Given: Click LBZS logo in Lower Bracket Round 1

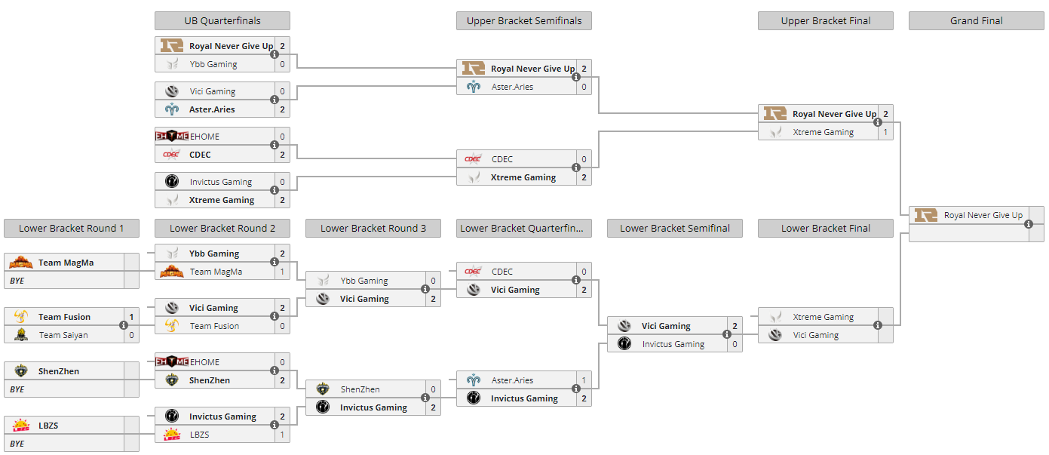Looking at the screenshot, I should point(20,426).
